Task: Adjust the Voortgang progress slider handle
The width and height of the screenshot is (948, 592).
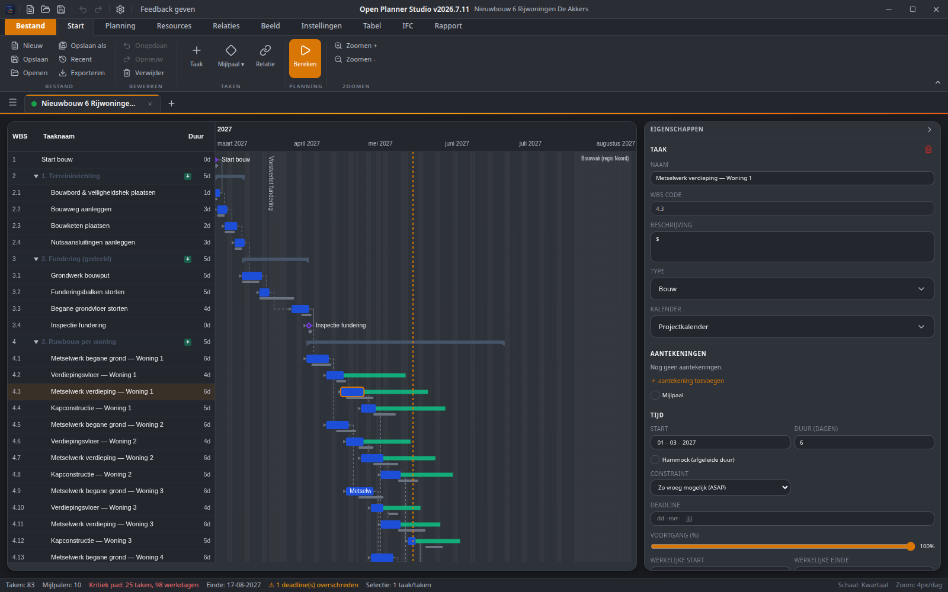Action: tap(911, 546)
